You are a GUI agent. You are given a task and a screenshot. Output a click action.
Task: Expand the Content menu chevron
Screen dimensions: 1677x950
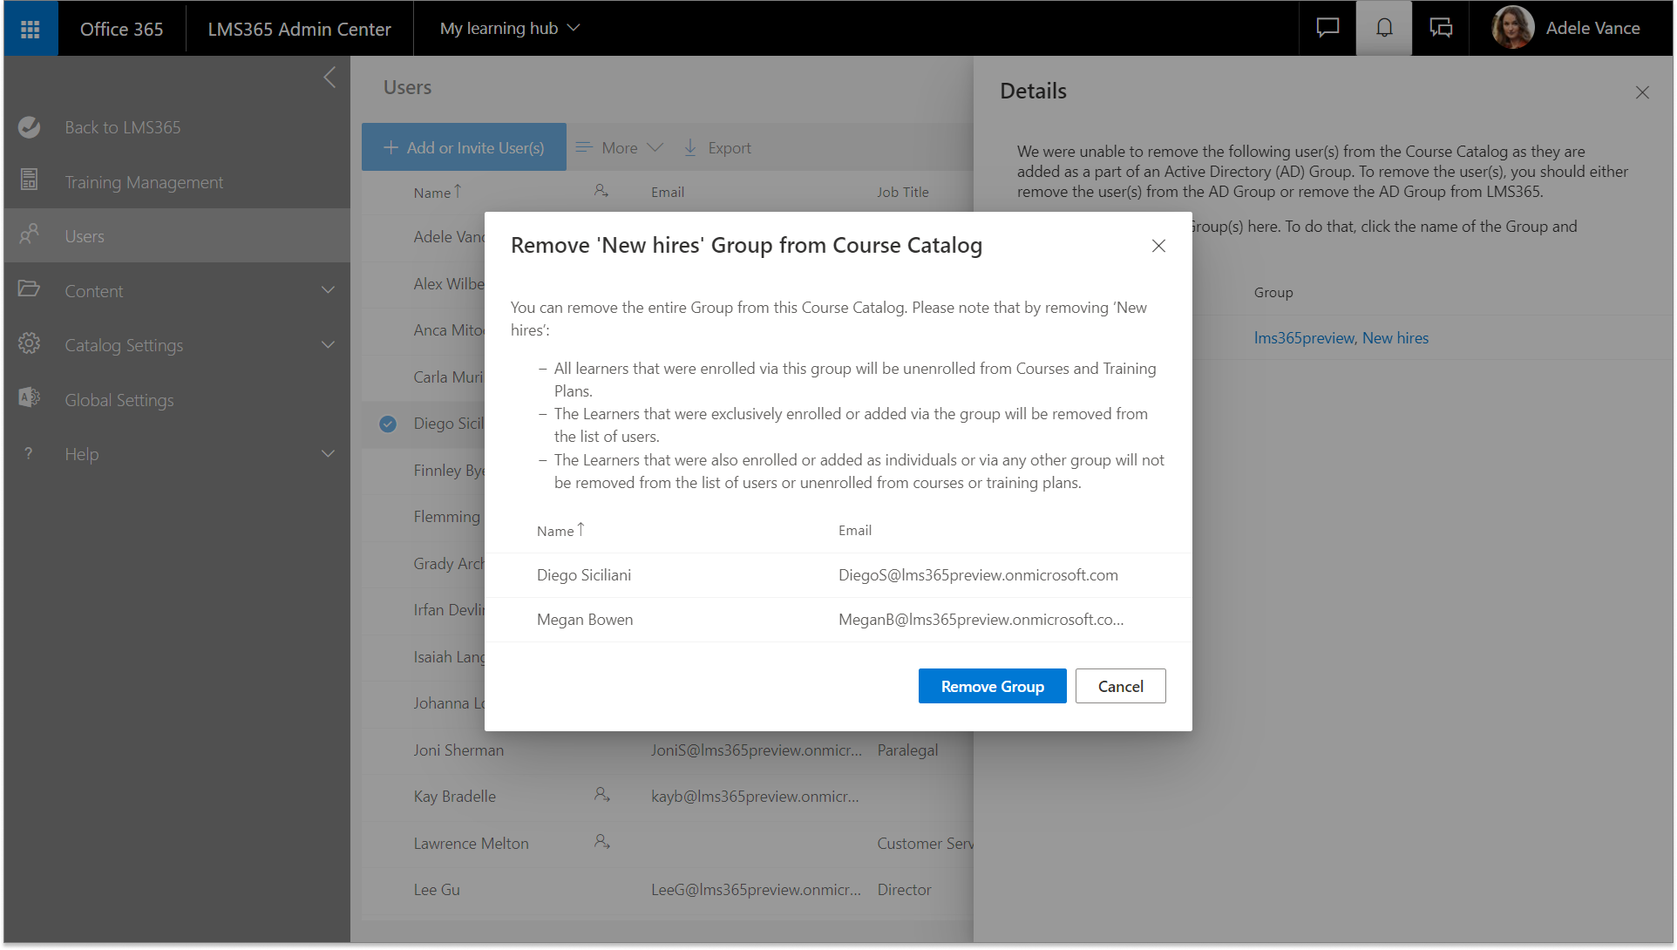click(x=328, y=290)
